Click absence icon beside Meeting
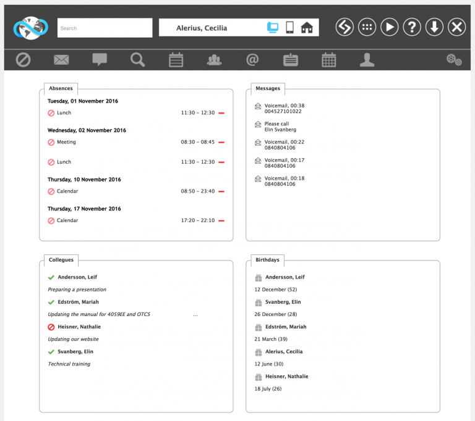Image resolution: width=475 pixels, height=421 pixels. (x=51, y=142)
